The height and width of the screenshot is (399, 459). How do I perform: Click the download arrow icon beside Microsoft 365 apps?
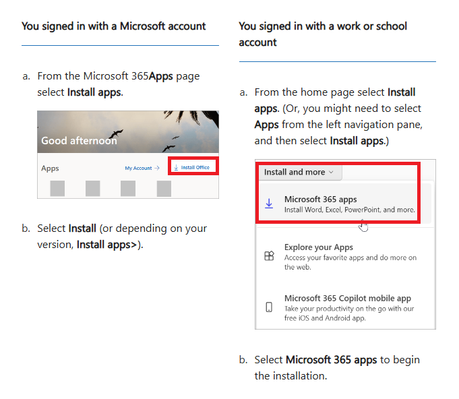pos(269,204)
